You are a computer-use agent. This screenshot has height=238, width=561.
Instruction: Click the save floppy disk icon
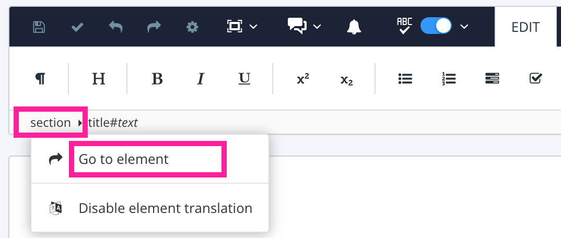point(39,27)
